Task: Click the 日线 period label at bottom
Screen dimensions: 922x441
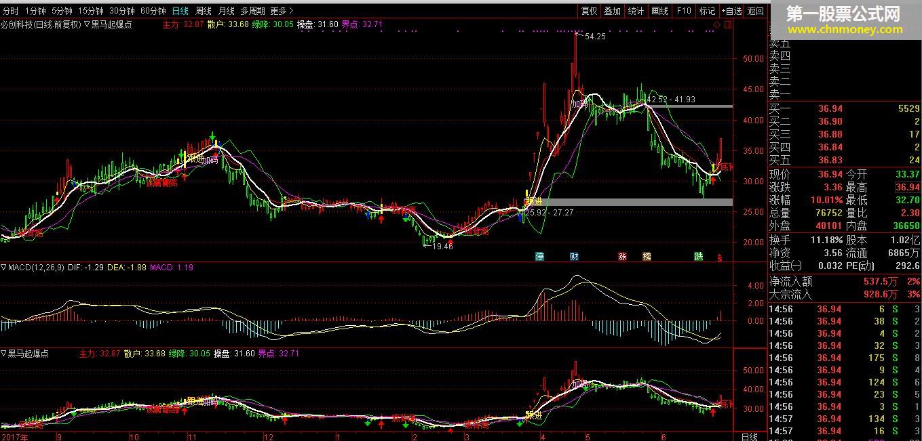Action: [749, 436]
